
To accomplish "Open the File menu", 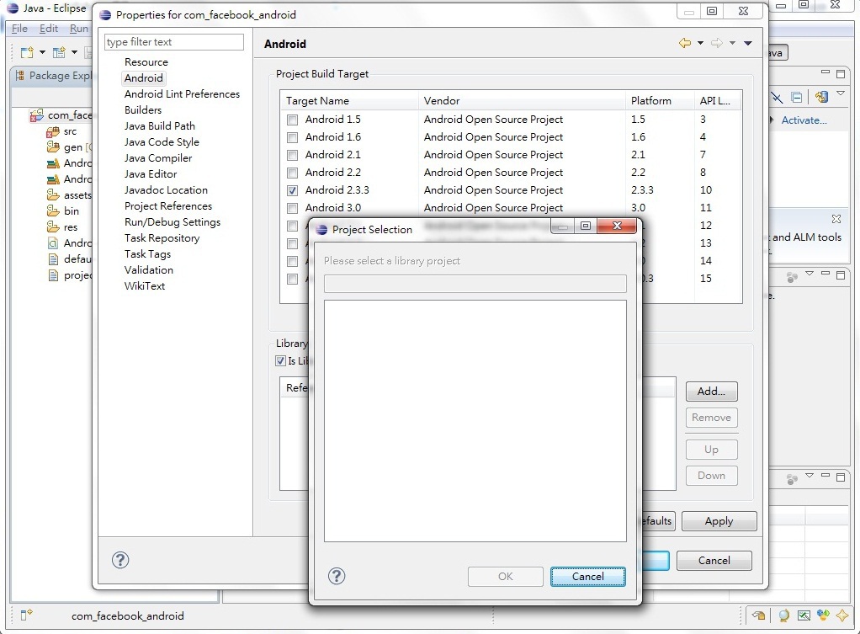I will click(x=19, y=29).
